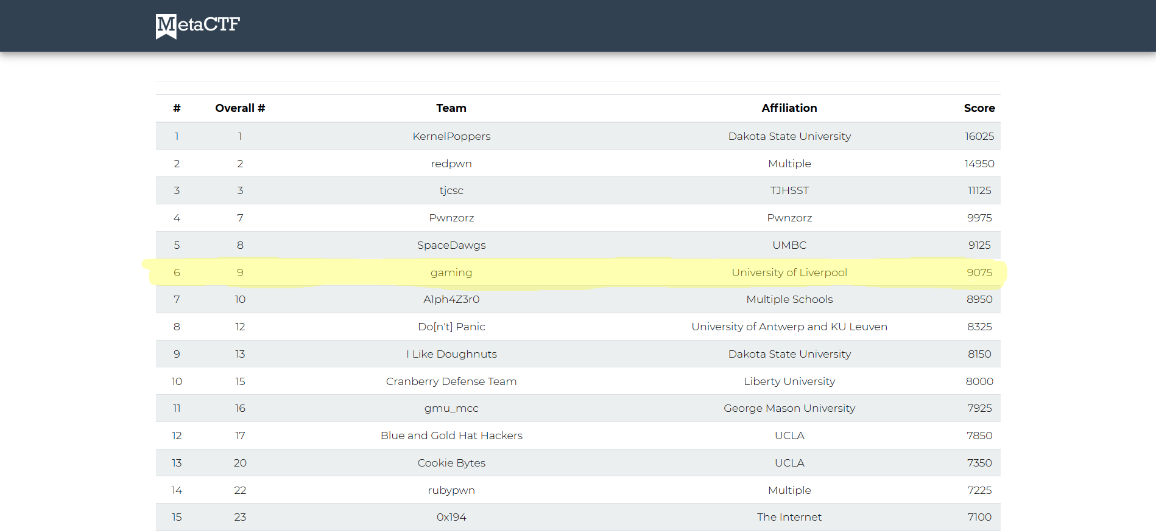The width and height of the screenshot is (1156, 531).
Task: Select University of Antwerp and KU Leuven
Action: pyautogui.click(x=789, y=327)
